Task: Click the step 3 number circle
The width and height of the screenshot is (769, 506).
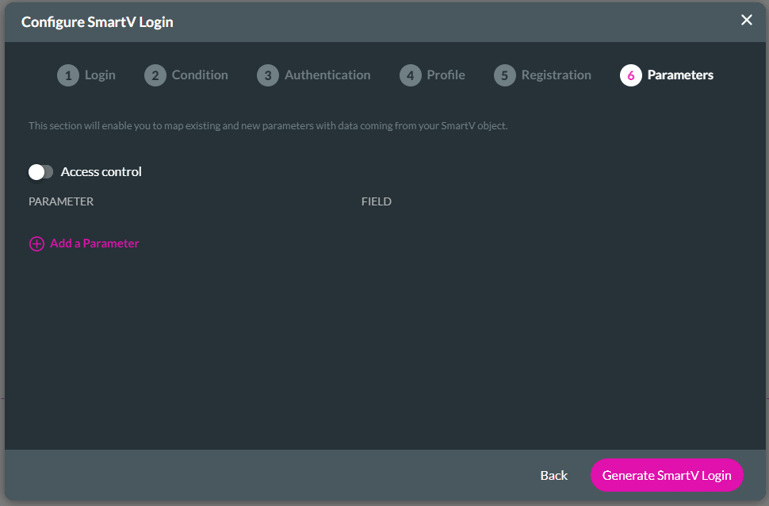Action: (x=268, y=75)
